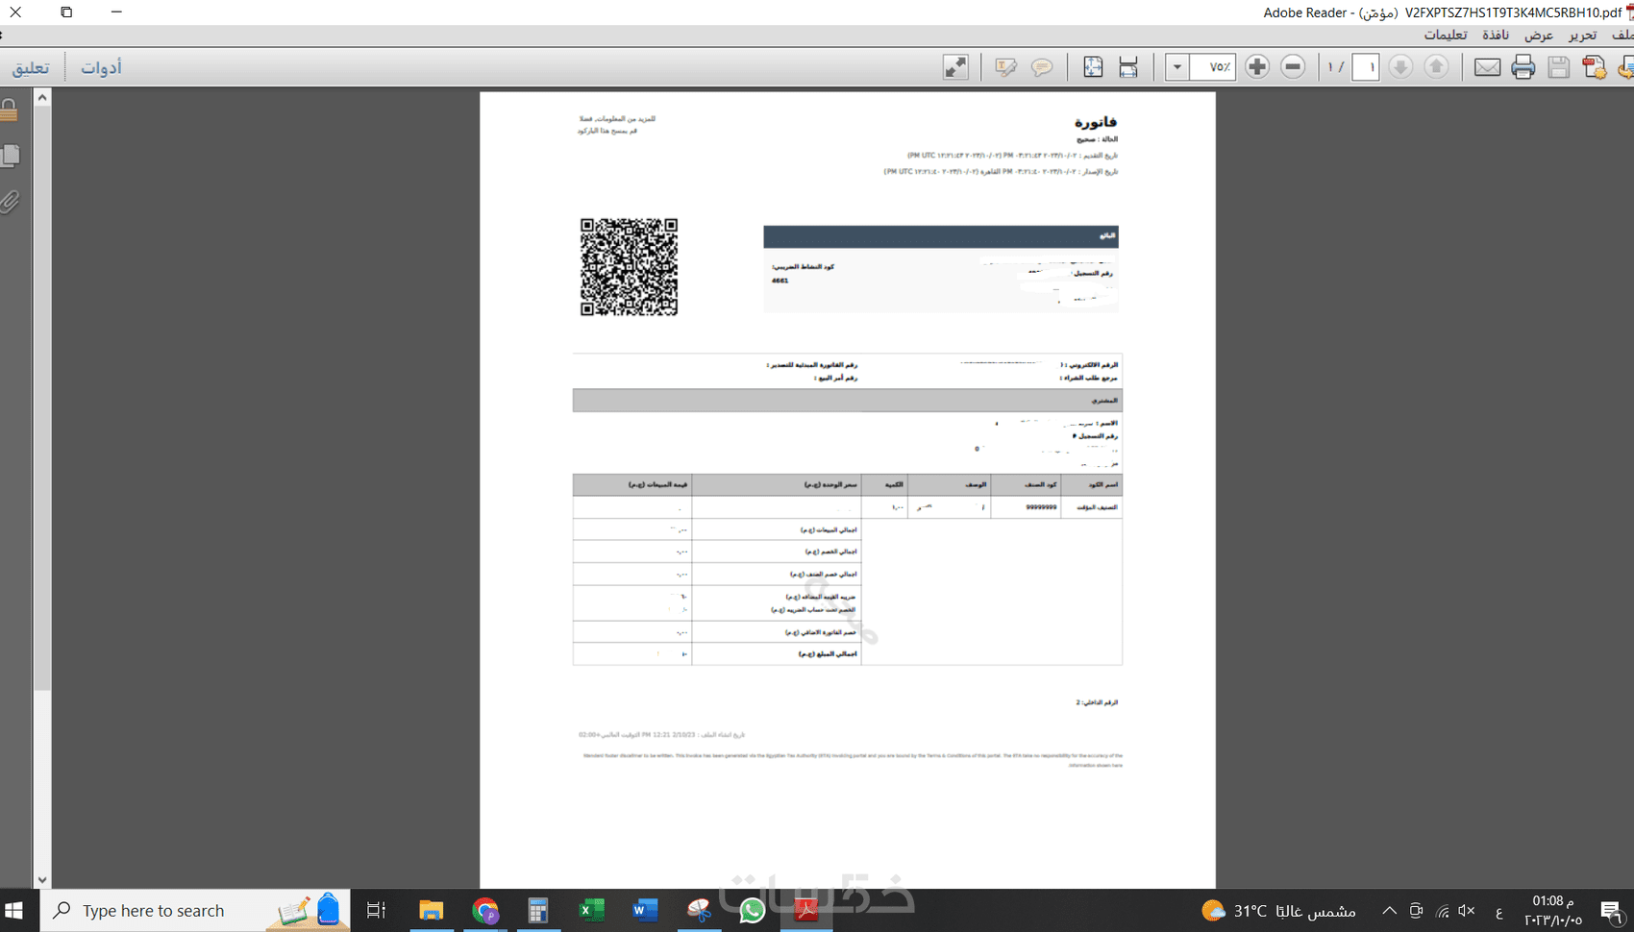The height and width of the screenshot is (932, 1634).
Task: Select the fit one full page icon
Action: pos(1093,67)
